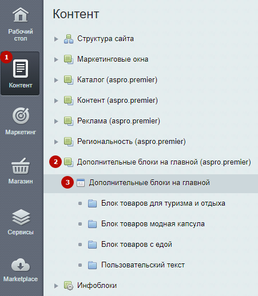Screen dimensions: 258x296
Task: Select the Контент sidebar icon
Action: [21, 69]
